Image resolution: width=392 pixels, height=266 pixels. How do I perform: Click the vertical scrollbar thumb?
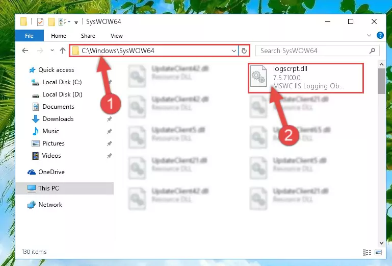(x=381, y=81)
